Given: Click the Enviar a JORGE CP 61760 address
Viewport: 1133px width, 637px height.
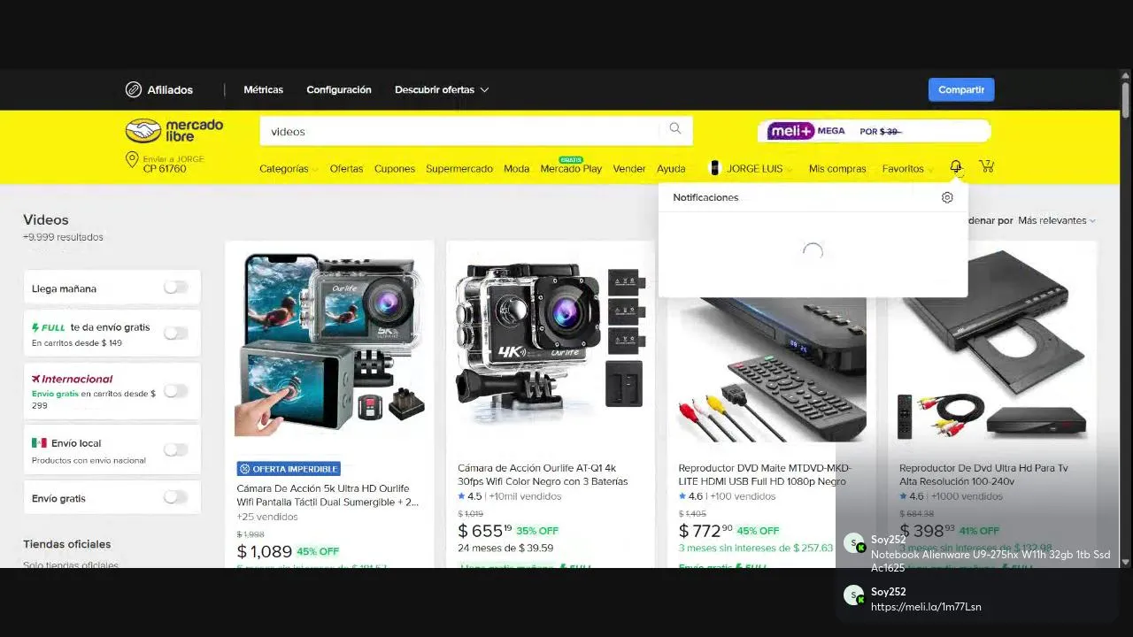Looking at the screenshot, I should click(x=173, y=164).
